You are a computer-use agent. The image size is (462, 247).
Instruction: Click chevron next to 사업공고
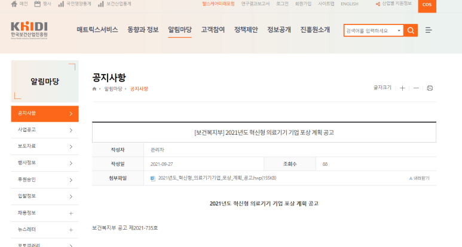pos(71,130)
